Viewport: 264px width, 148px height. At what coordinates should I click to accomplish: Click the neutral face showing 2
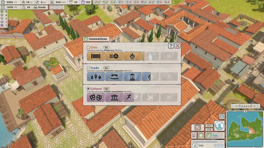tap(4, 18)
